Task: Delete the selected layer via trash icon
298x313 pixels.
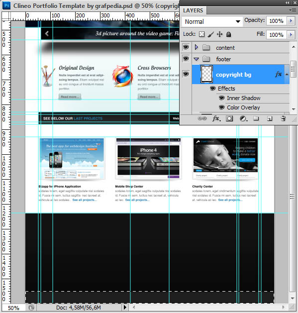Action: [283, 118]
